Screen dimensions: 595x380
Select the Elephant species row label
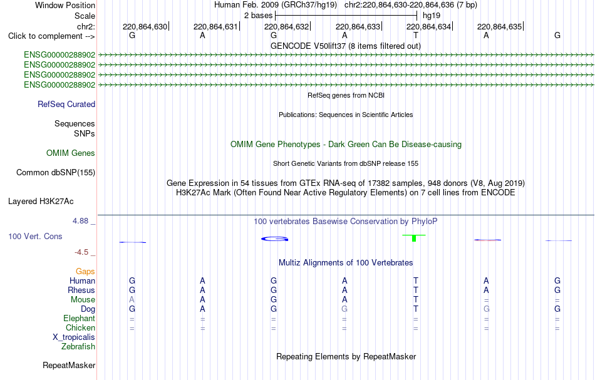(80, 319)
